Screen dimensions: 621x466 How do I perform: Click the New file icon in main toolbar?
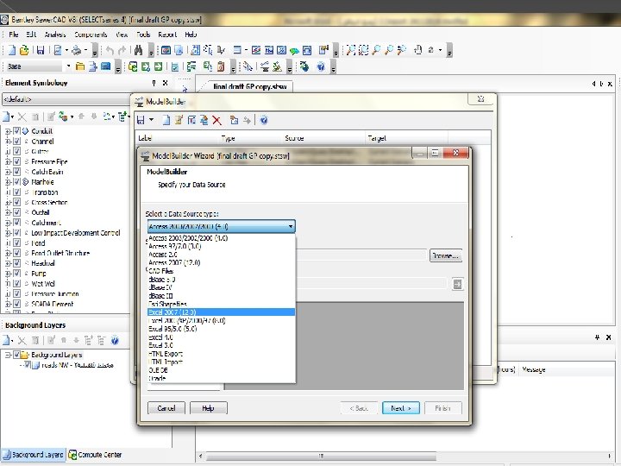(x=12, y=50)
